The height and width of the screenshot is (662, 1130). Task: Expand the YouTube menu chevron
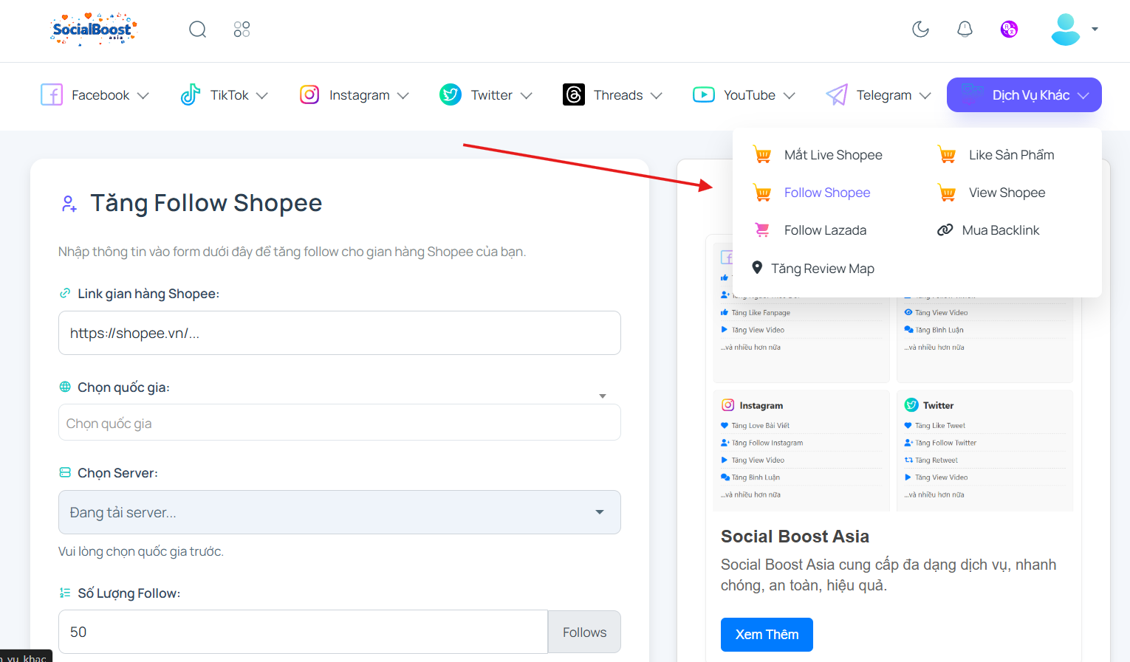(790, 95)
